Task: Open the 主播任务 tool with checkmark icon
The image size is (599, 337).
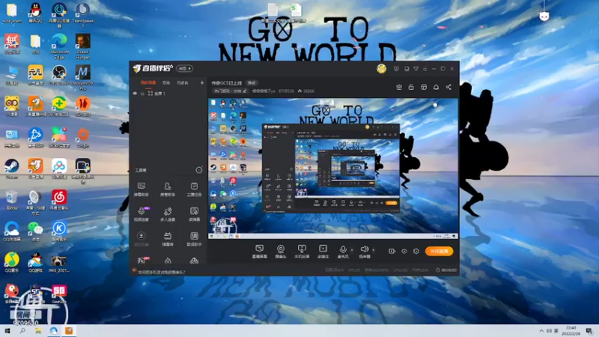Action: click(x=194, y=189)
